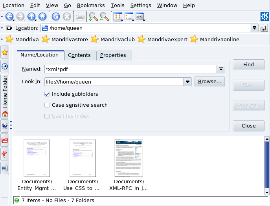
Task: Click the Back navigation arrow icon
Action: point(9,16)
